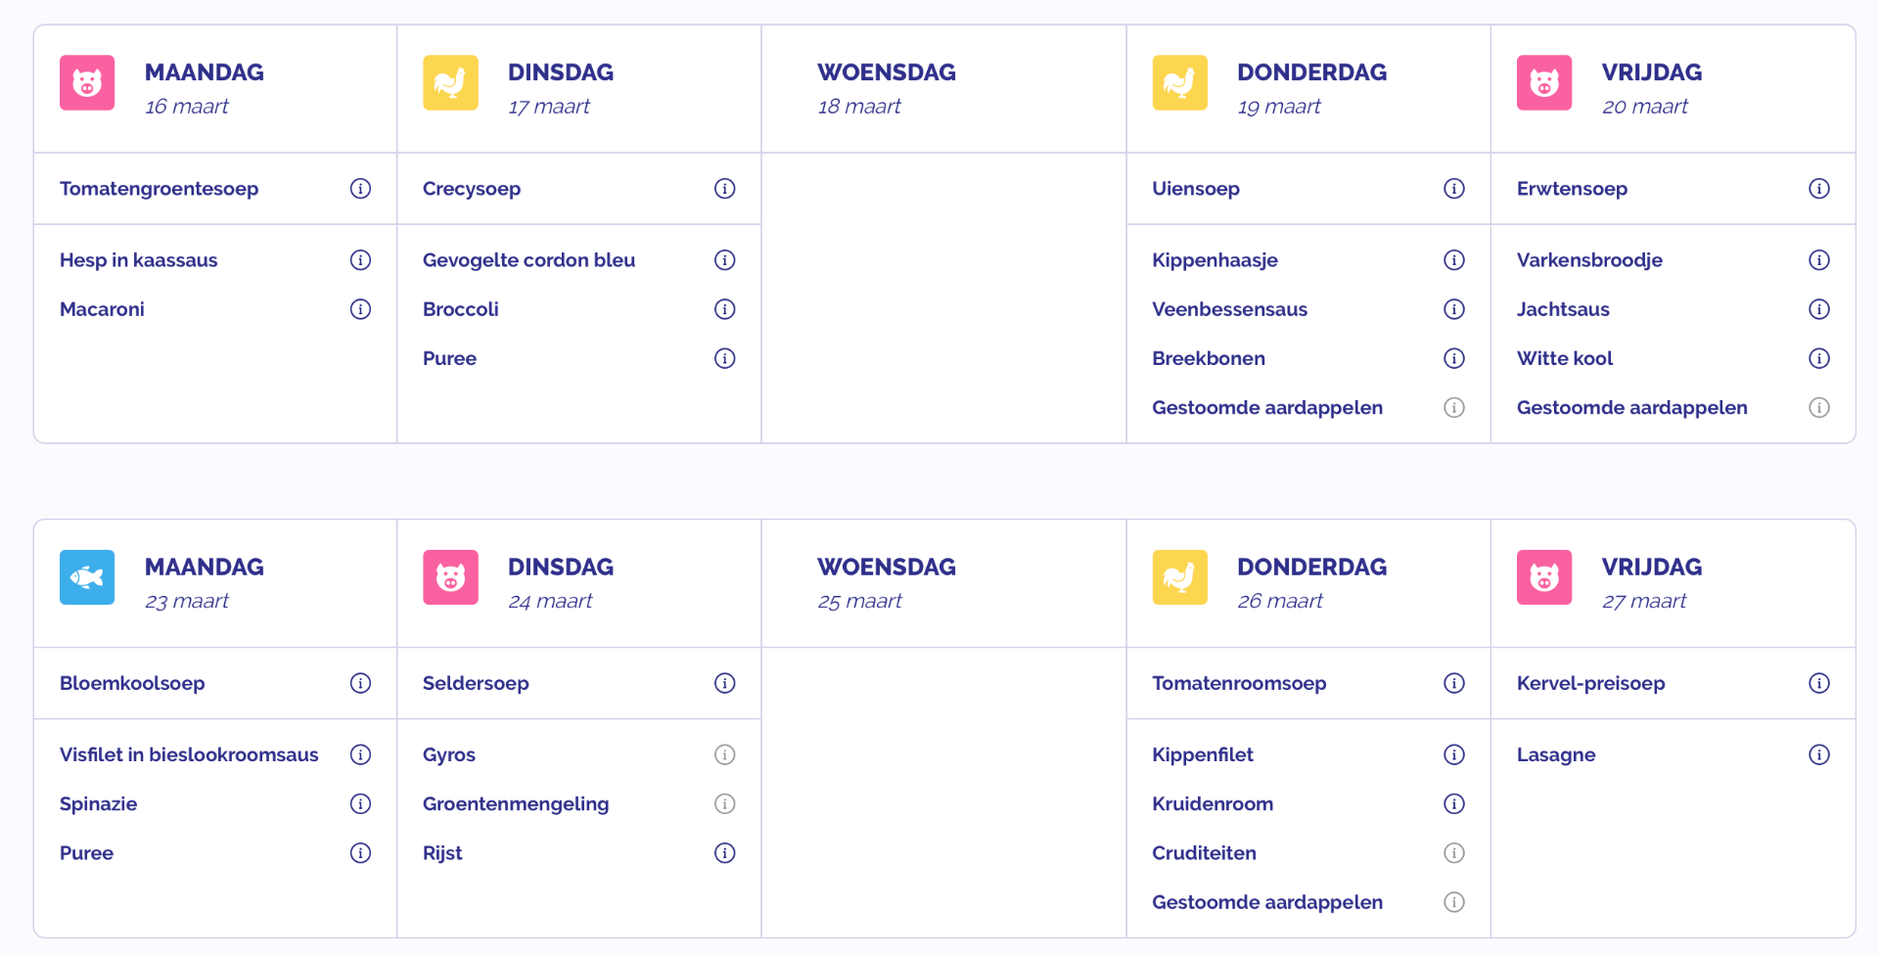This screenshot has width=1879, height=954.
Task: Open info icon next to Lasagne
Action: coord(1818,754)
